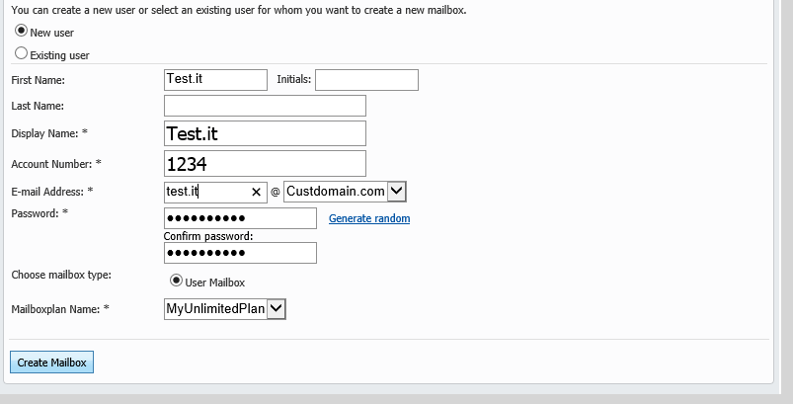Expand the MyUnlimitedPlan mailbox plan dropdown
The image size is (793, 404).
(277, 309)
